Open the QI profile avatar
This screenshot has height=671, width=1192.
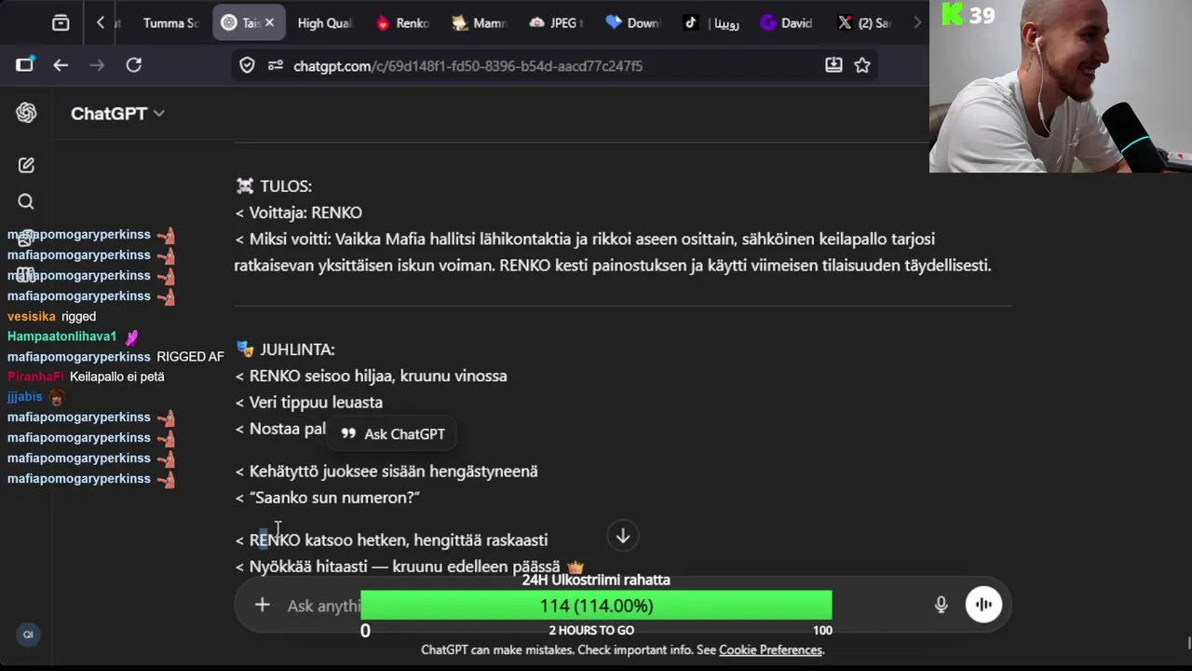click(x=28, y=635)
